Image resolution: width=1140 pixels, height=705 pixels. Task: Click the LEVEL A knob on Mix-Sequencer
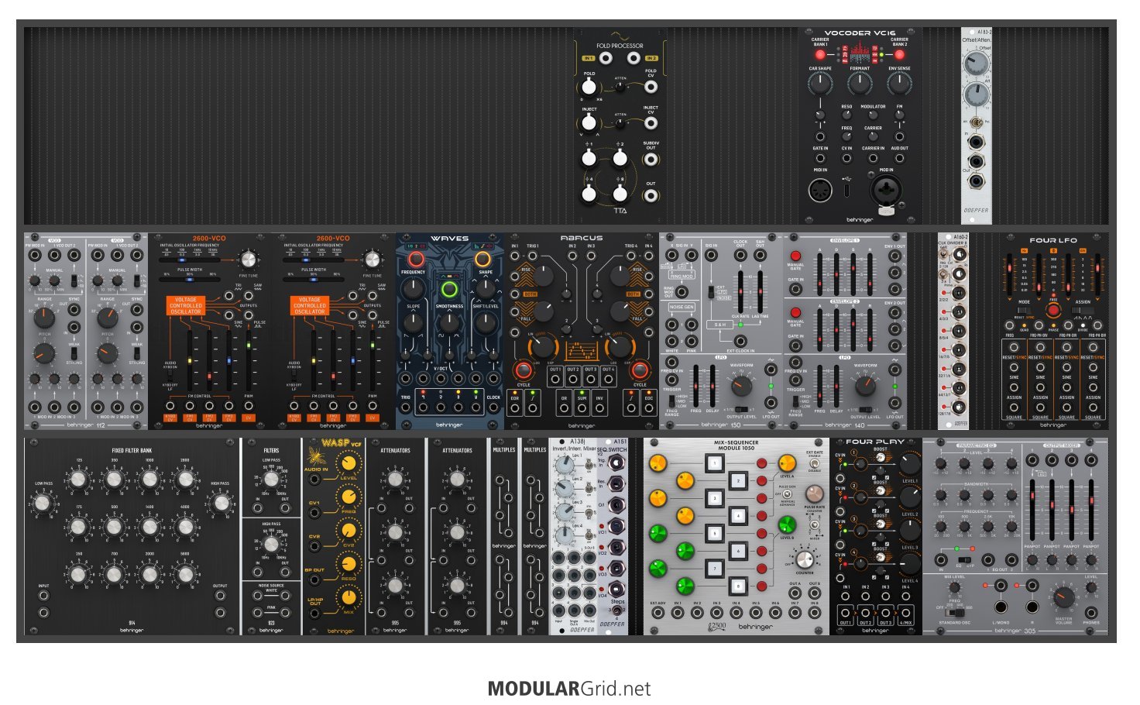point(787,463)
